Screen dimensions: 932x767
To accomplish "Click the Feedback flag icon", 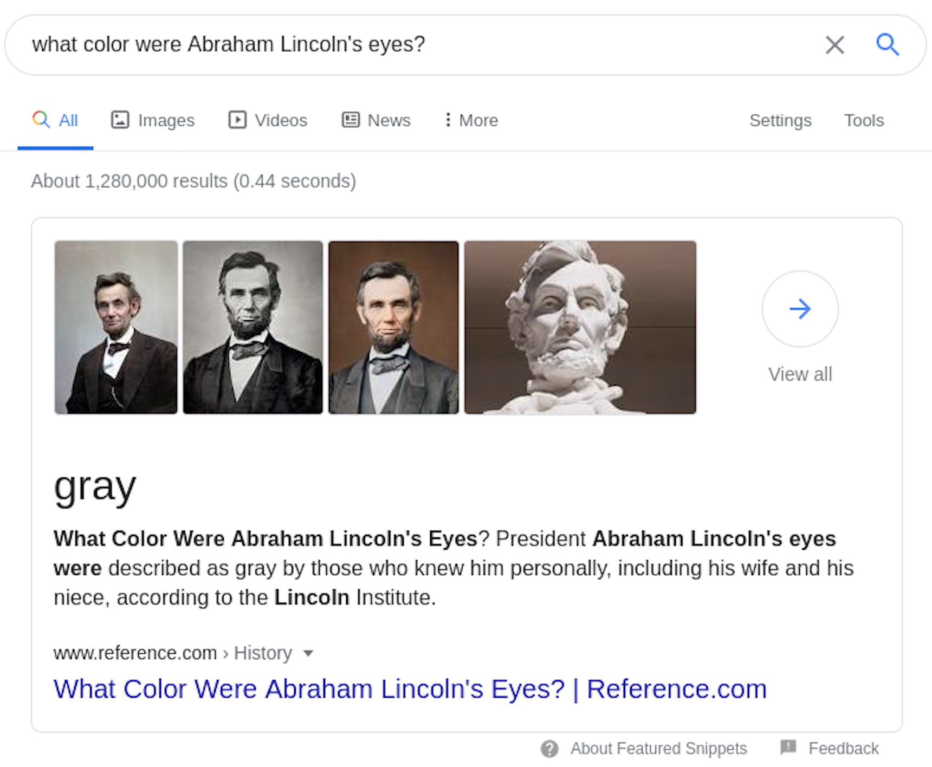I will point(788,748).
